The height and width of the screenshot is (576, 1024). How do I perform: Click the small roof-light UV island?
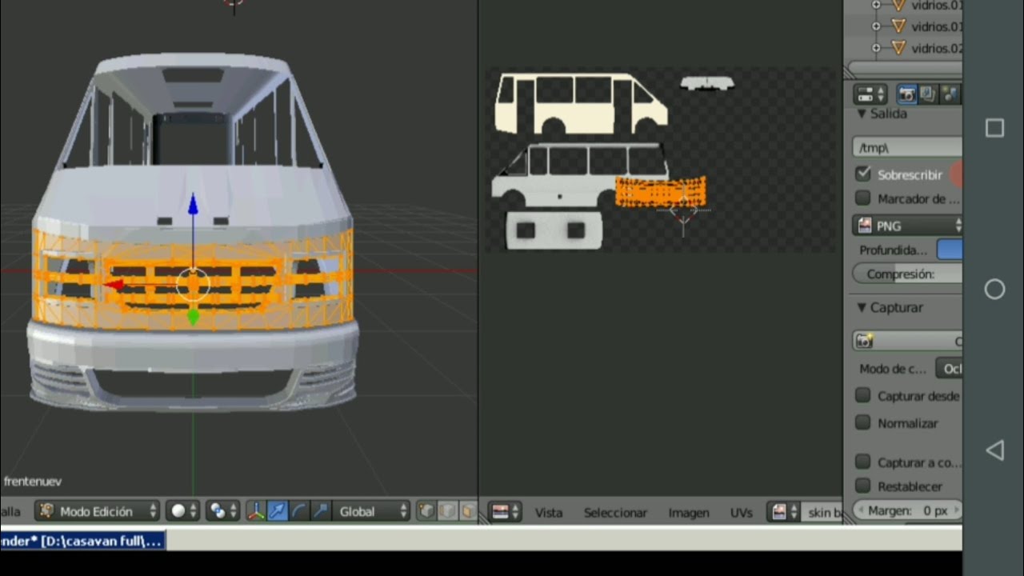click(707, 82)
